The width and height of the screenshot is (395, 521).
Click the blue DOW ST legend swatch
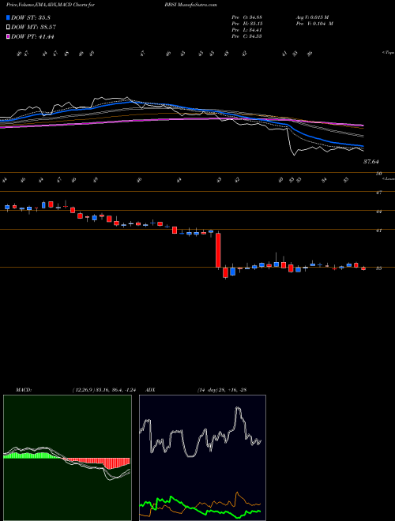click(9, 17)
